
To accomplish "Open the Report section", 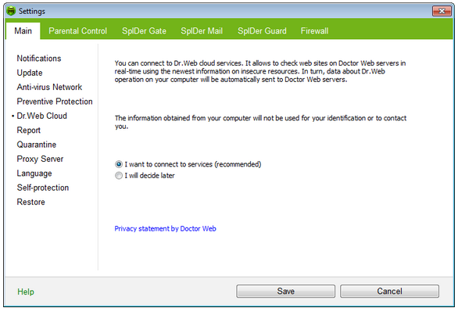I will 29,130.
